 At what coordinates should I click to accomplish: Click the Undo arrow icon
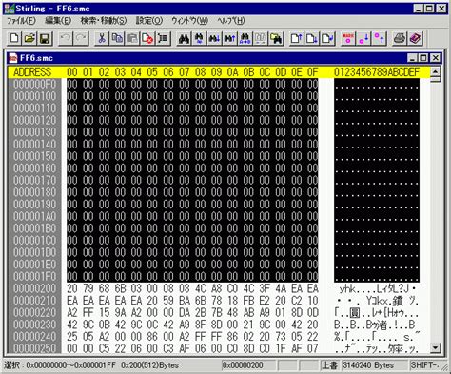[x=66, y=38]
